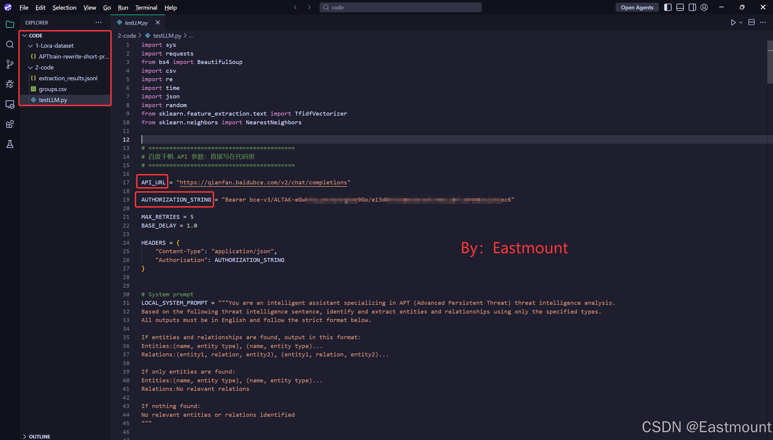Split the editor layout icon

tap(752, 22)
